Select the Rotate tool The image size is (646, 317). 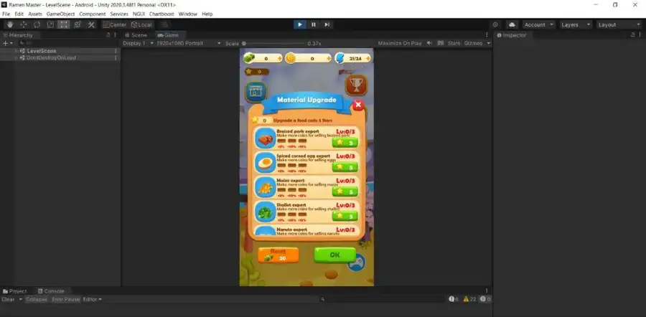click(36, 24)
